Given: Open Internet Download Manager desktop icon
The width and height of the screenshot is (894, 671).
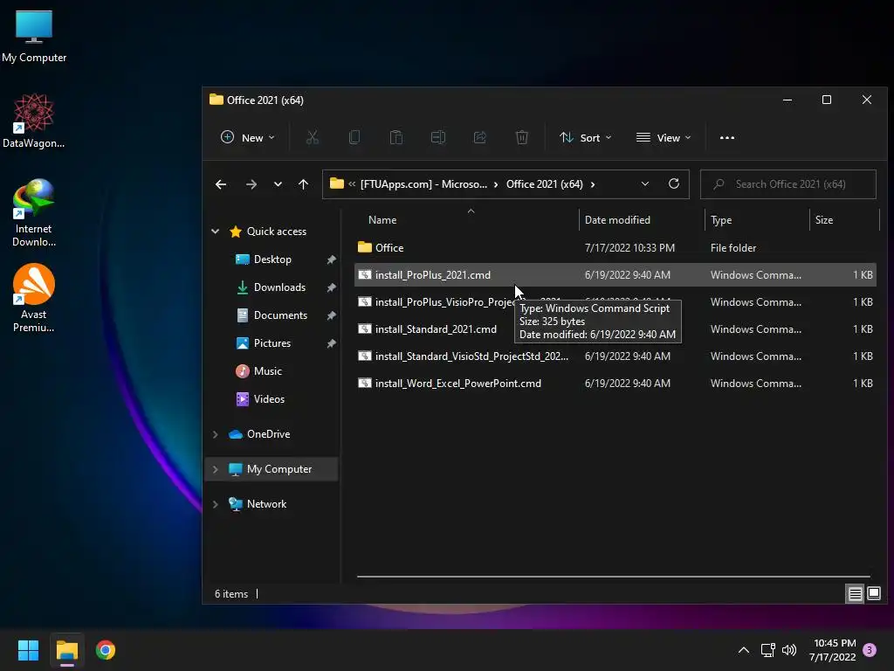Looking at the screenshot, I should (x=34, y=213).
